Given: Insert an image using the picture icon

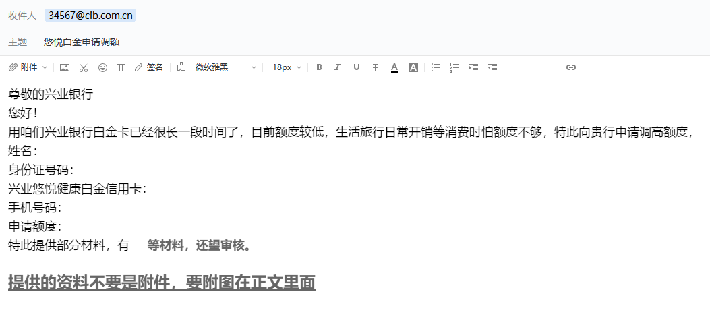Looking at the screenshot, I should tap(65, 67).
